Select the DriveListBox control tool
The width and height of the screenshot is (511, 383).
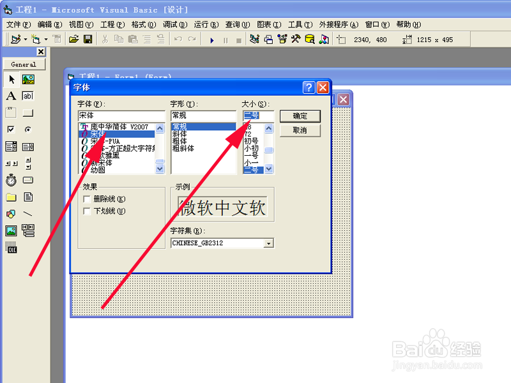(x=28, y=180)
